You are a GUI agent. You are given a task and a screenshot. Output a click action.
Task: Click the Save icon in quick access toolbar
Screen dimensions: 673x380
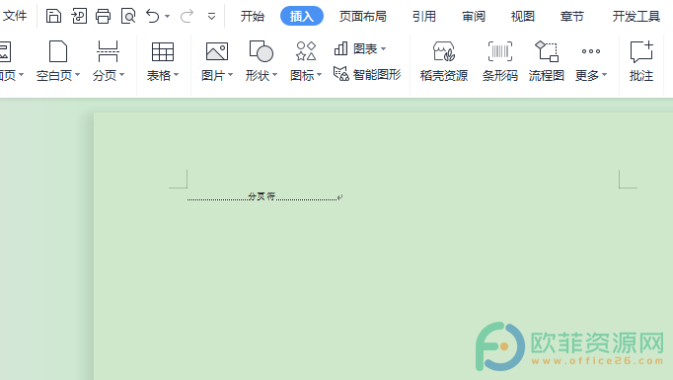tap(53, 17)
